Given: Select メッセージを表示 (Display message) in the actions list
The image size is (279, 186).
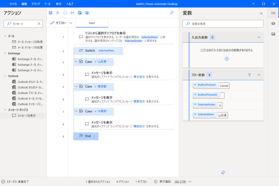Looking at the screenshot, I should (x=23, y=115).
